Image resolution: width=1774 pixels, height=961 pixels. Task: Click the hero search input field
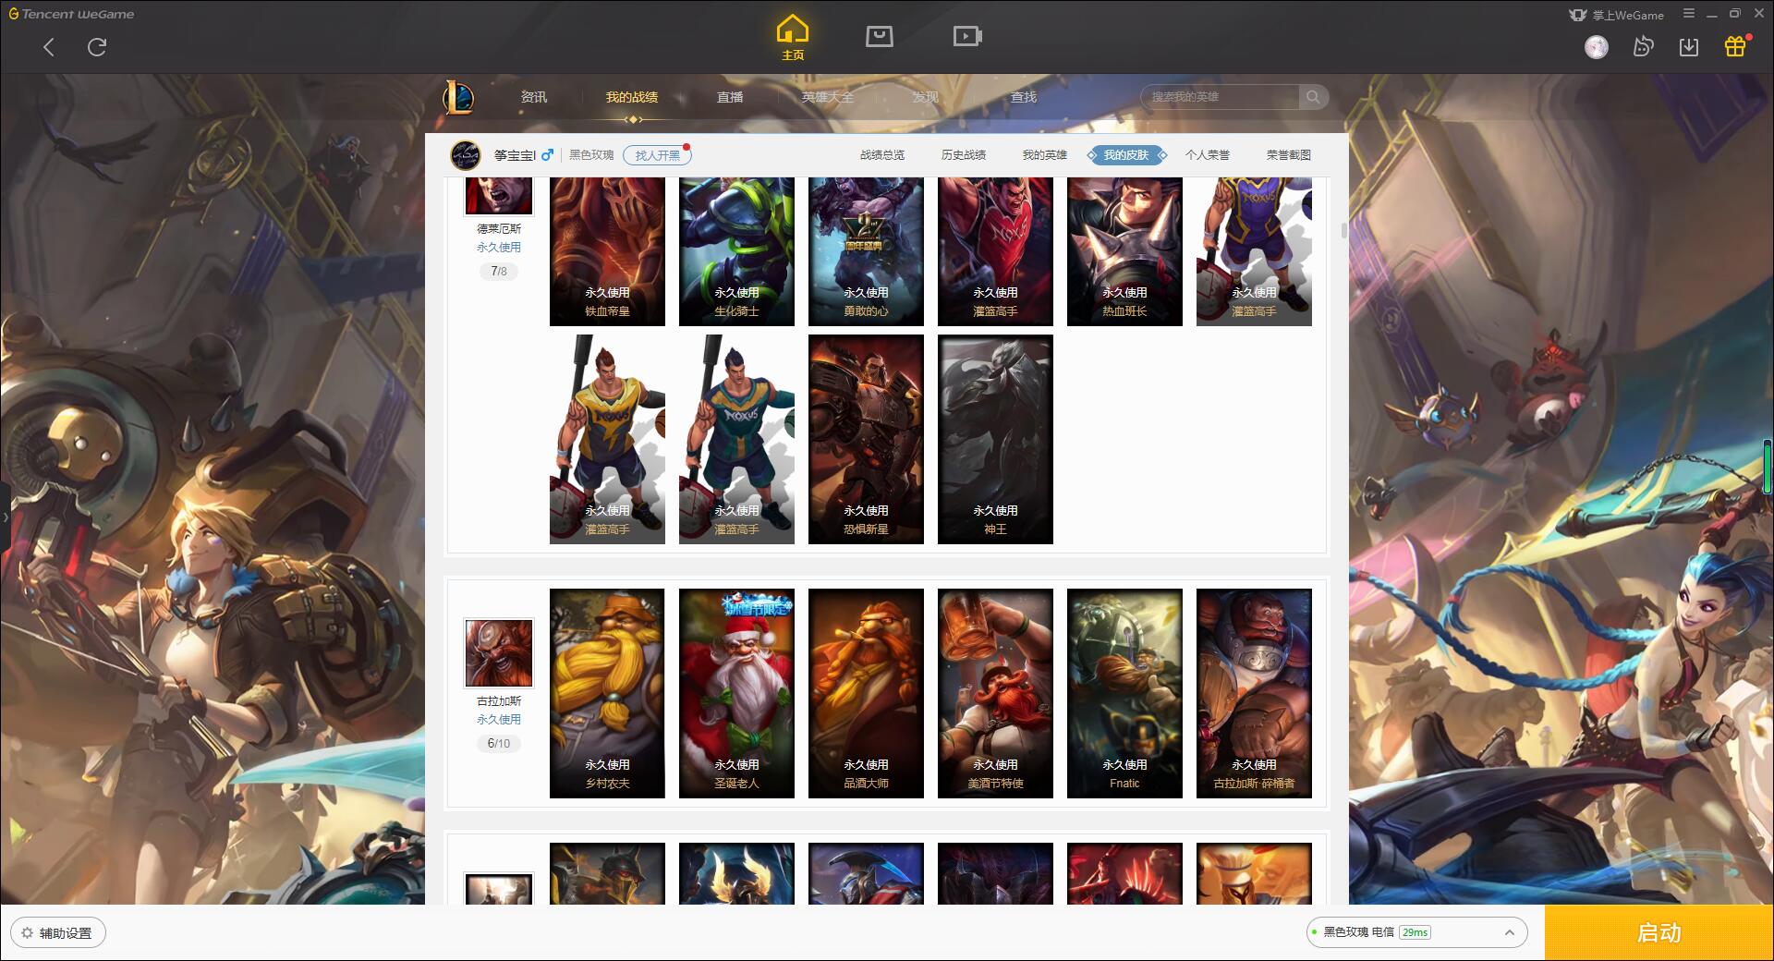click(1221, 97)
